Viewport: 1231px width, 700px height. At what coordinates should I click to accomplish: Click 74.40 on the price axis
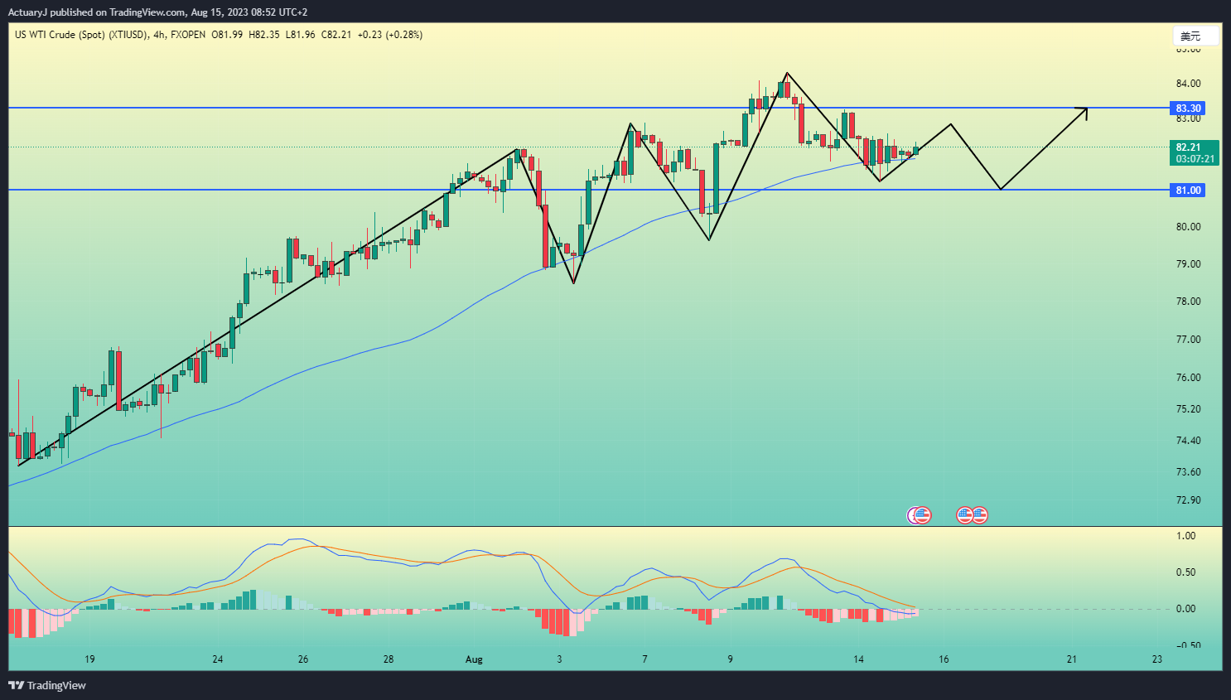tap(1188, 441)
